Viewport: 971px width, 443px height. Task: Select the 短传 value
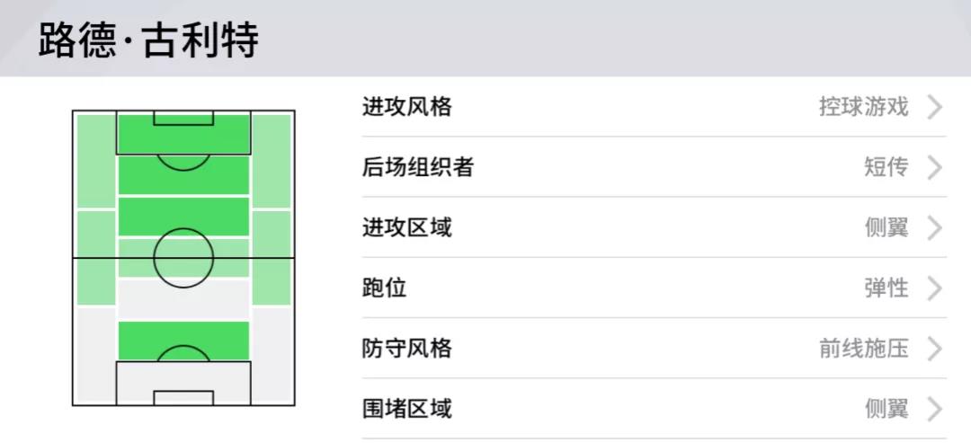886,168
